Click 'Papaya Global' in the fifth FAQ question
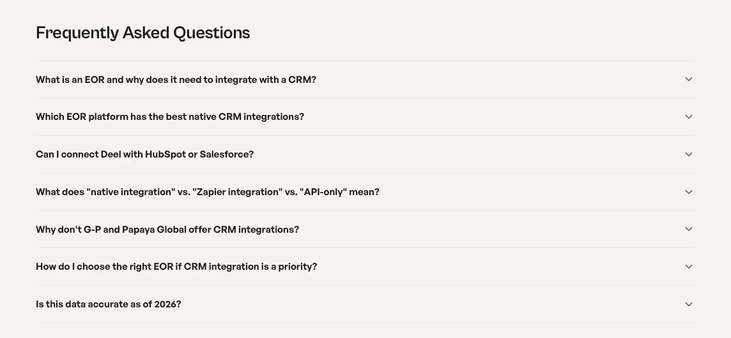731x338 pixels. click(x=166, y=230)
